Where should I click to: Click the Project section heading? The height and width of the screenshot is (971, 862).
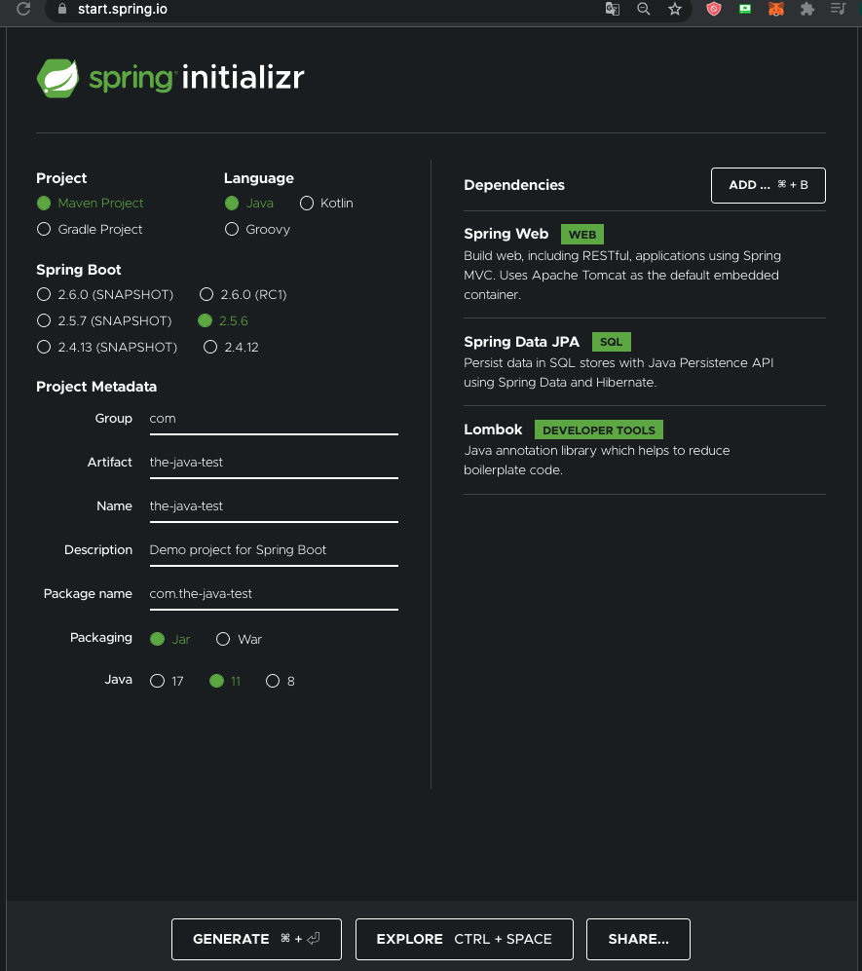click(x=61, y=178)
